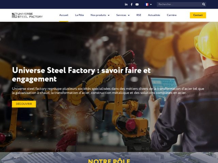Focus the Rechercher search field
The image size is (218, 163).
(x=180, y=4)
